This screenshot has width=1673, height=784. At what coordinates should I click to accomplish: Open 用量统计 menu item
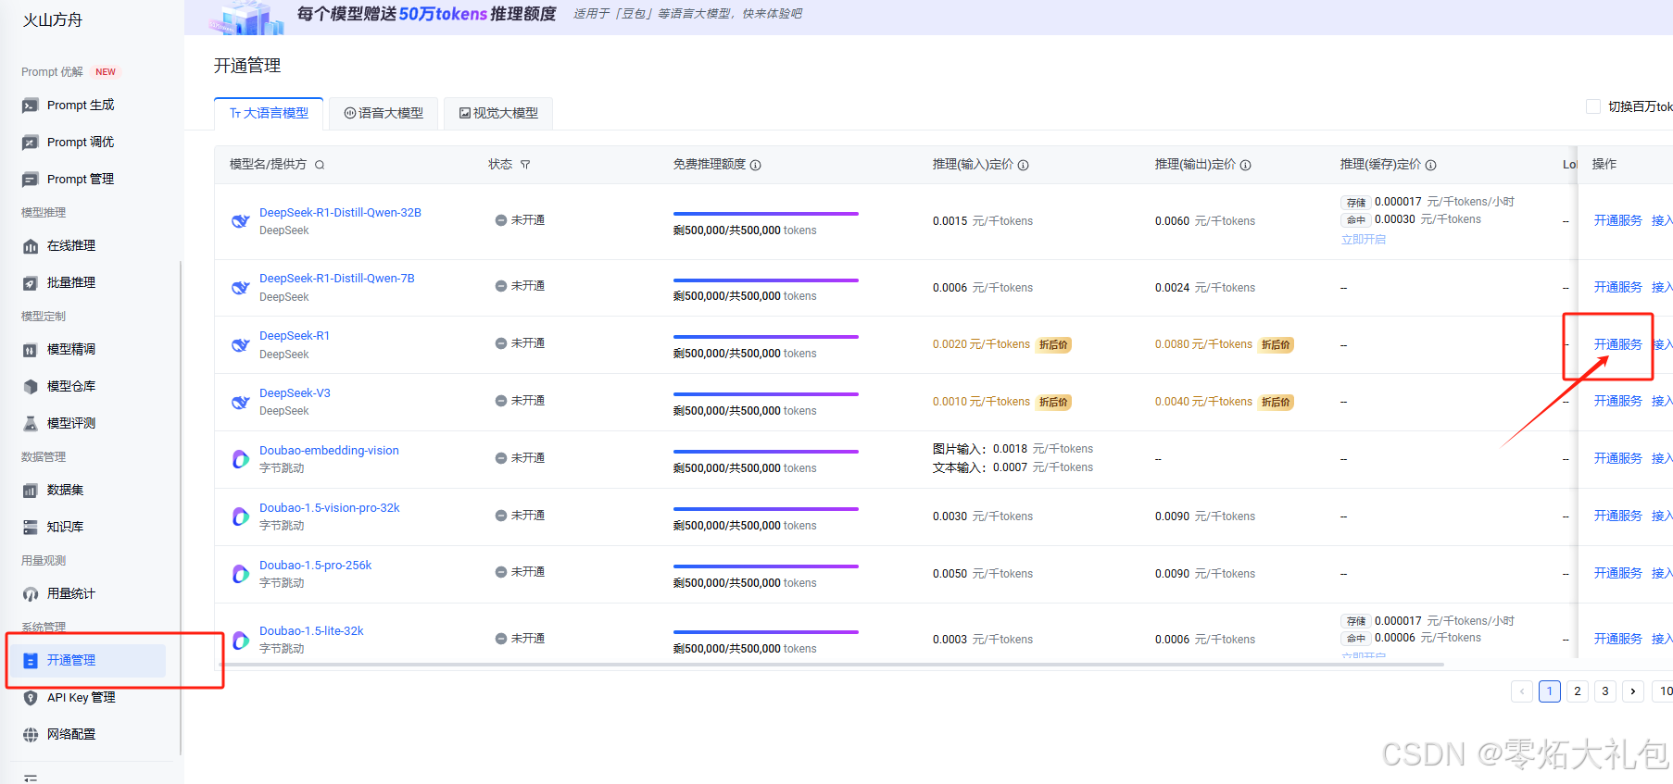(71, 594)
